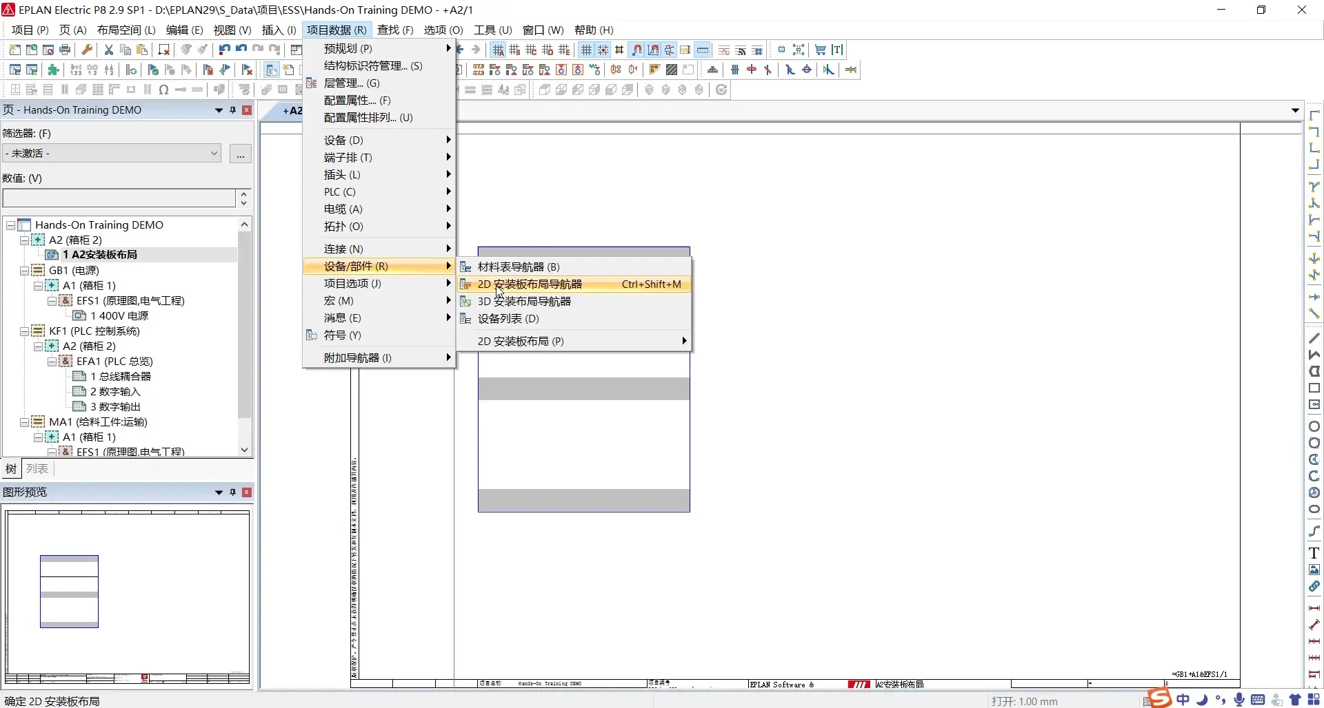Toggle snap to grid button
The height and width of the screenshot is (708, 1324).
click(603, 50)
